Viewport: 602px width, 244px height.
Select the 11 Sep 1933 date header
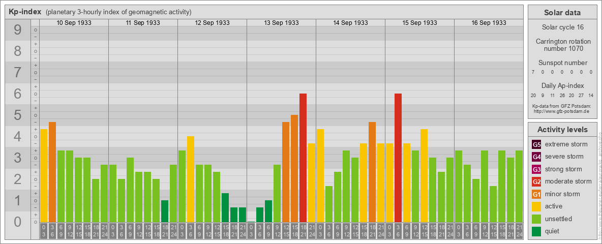143,23
